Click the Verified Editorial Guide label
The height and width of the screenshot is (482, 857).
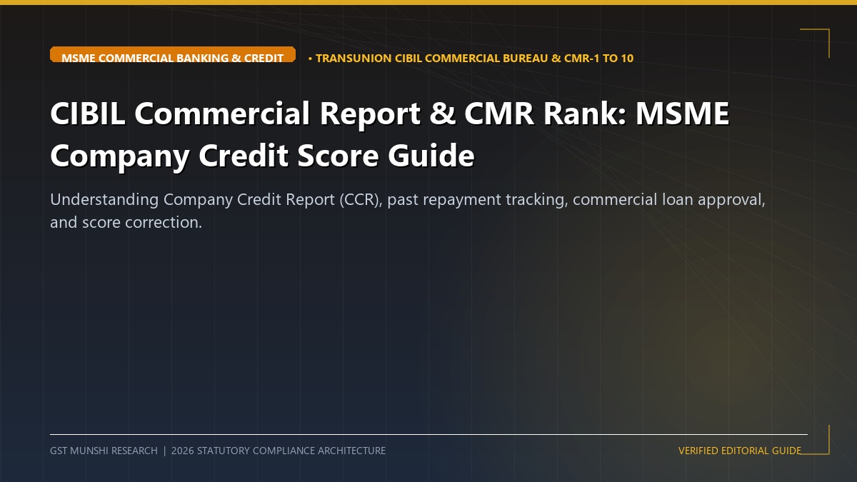click(x=740, y=451)
